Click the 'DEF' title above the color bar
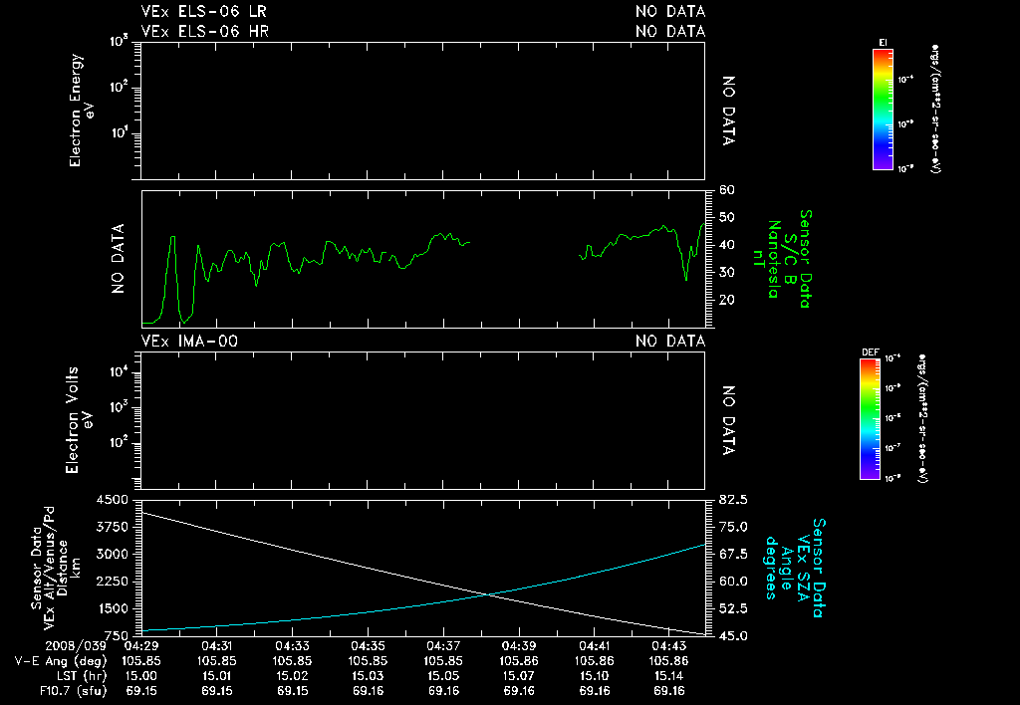 pyautogui.click(x=871, y=352)
